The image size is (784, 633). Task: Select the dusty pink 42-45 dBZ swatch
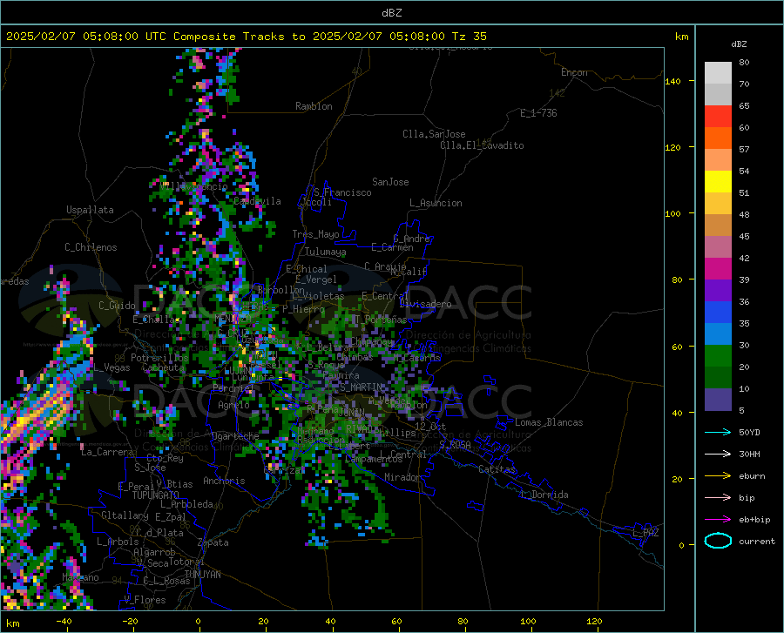pyautogui.click(x=718, y=246)
